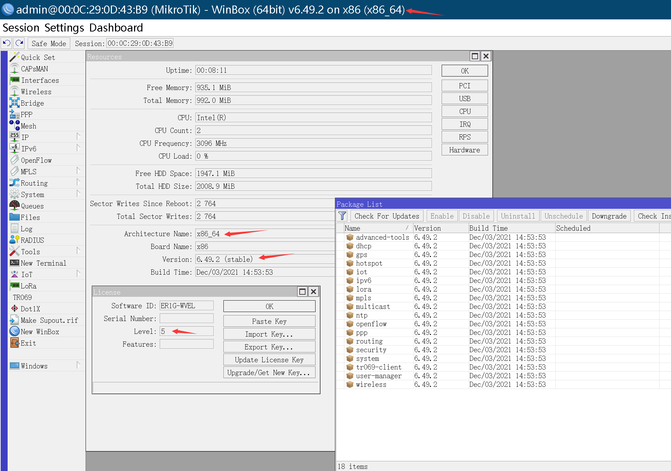Open Quick Set from the sidebar
The image size is (671, 471).
pyautogui.click(x=38, y=57)
